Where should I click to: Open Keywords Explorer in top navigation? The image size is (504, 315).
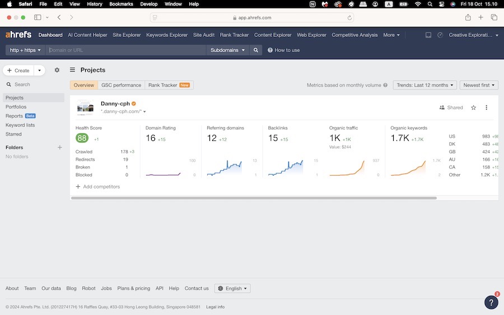(167, 35)
